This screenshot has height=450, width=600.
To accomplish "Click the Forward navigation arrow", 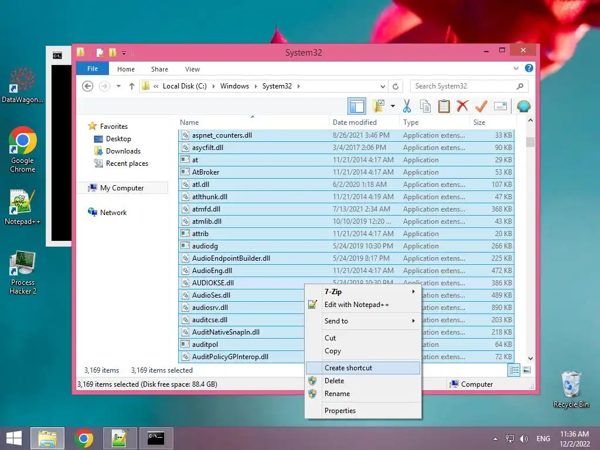I will pyautogui.click(x=104, y=86).
